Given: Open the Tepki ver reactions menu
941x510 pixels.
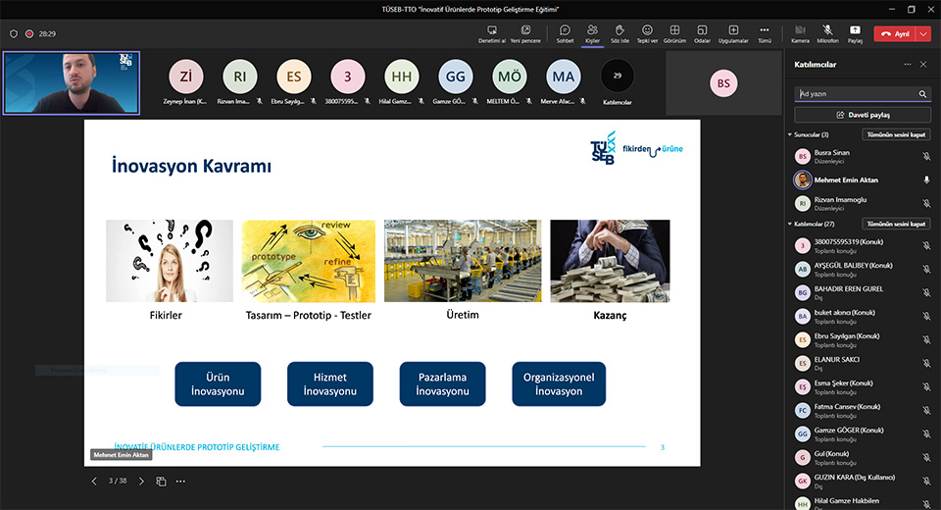Looking at the screenshot, I should pos(647,33).
